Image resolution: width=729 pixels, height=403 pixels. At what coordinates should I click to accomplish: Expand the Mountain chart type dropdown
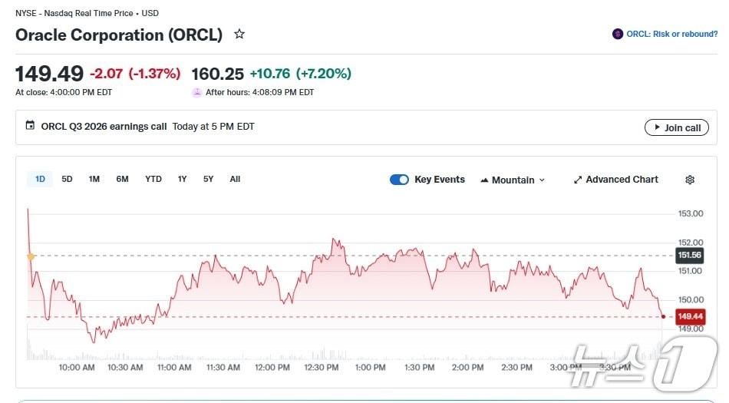pos(542,180)
